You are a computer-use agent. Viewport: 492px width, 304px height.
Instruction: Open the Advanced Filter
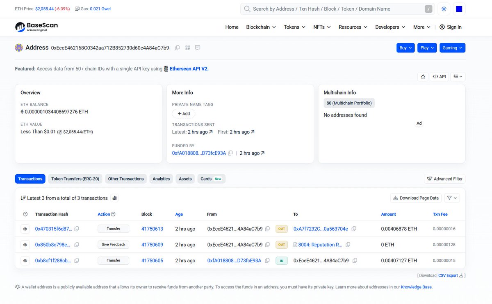tap(444, 179)
